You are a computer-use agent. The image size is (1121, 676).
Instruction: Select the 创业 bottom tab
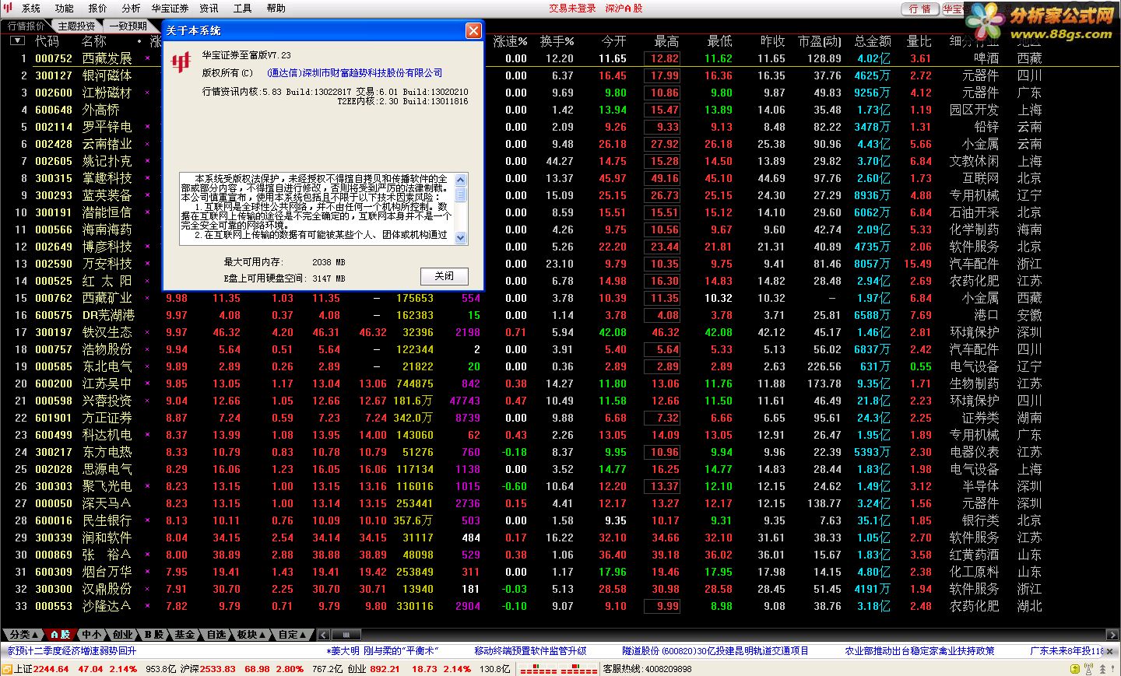(x=122, y=635)
